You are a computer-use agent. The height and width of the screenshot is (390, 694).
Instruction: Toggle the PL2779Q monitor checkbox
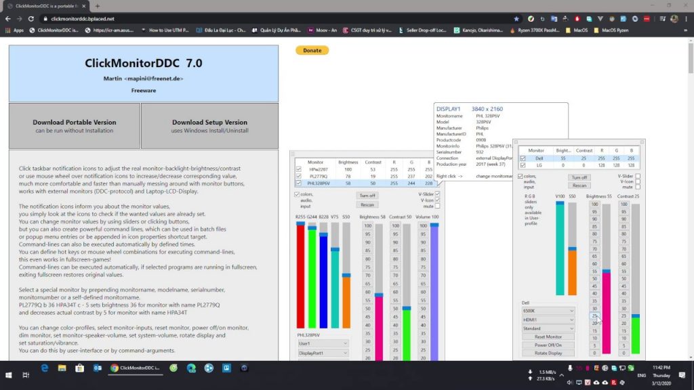pyautogui.click(x=298, y=176)
